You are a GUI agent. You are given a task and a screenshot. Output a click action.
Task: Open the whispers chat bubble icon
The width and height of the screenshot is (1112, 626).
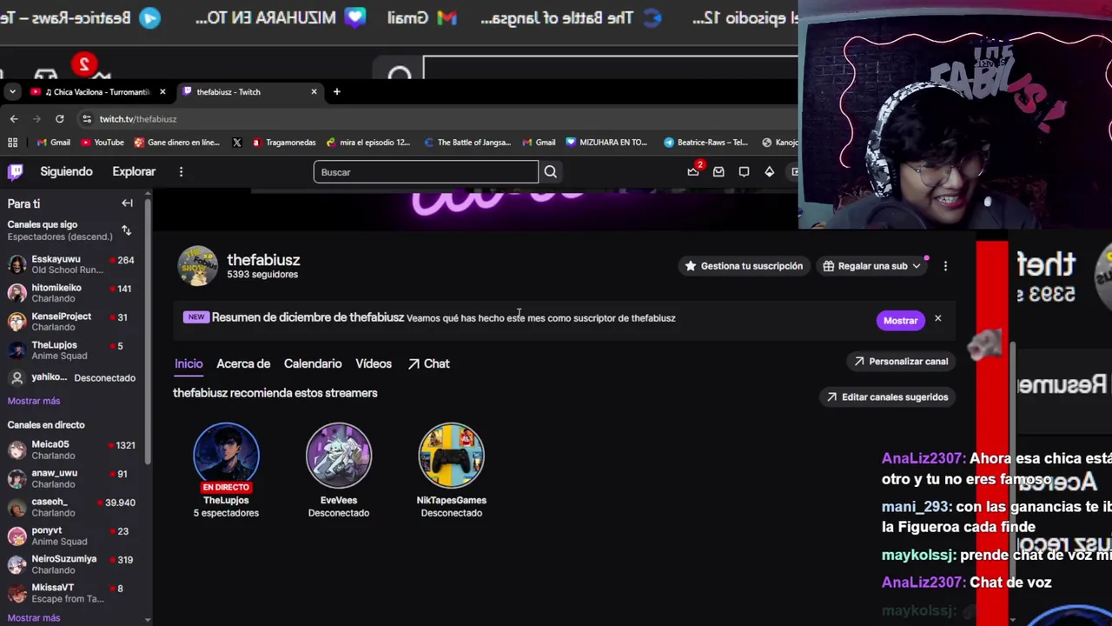744,172
